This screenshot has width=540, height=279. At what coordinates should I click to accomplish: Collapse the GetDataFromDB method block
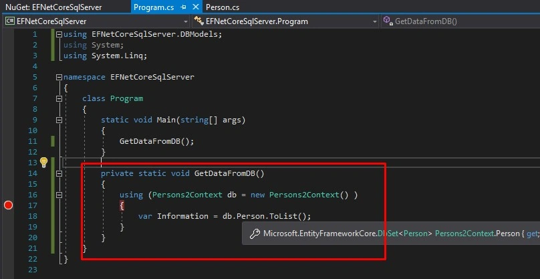click(x=59, y=173)
